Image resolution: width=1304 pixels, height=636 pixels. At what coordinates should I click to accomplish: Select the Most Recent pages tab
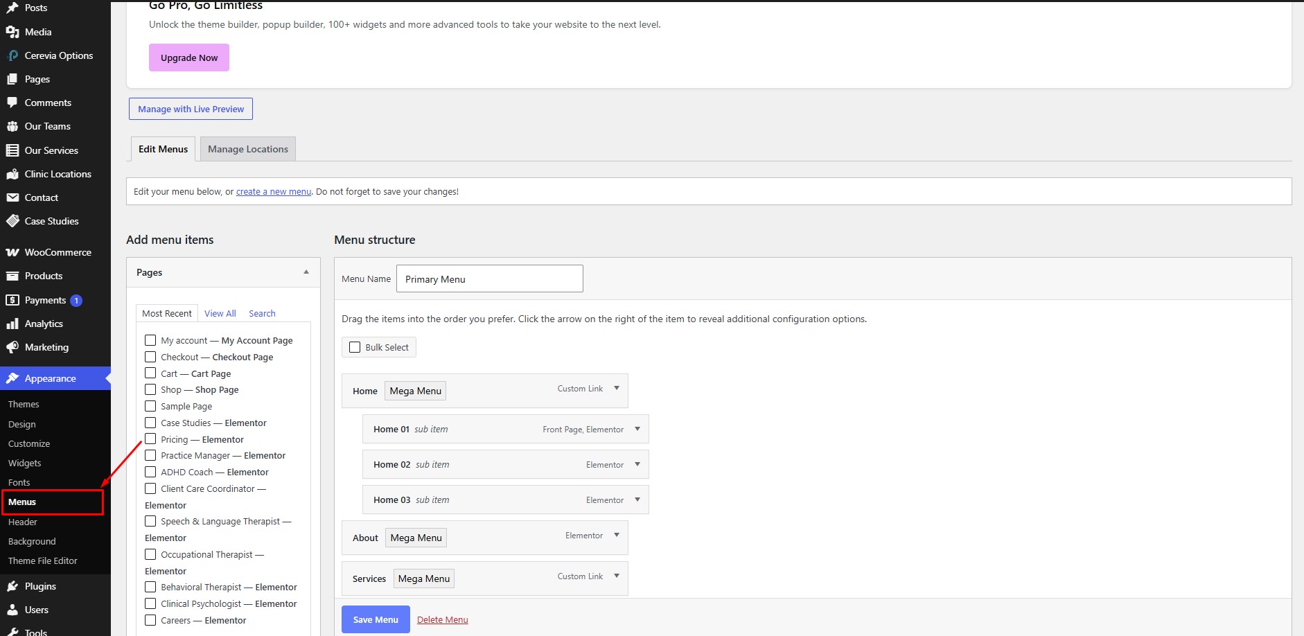pos(167,314)
